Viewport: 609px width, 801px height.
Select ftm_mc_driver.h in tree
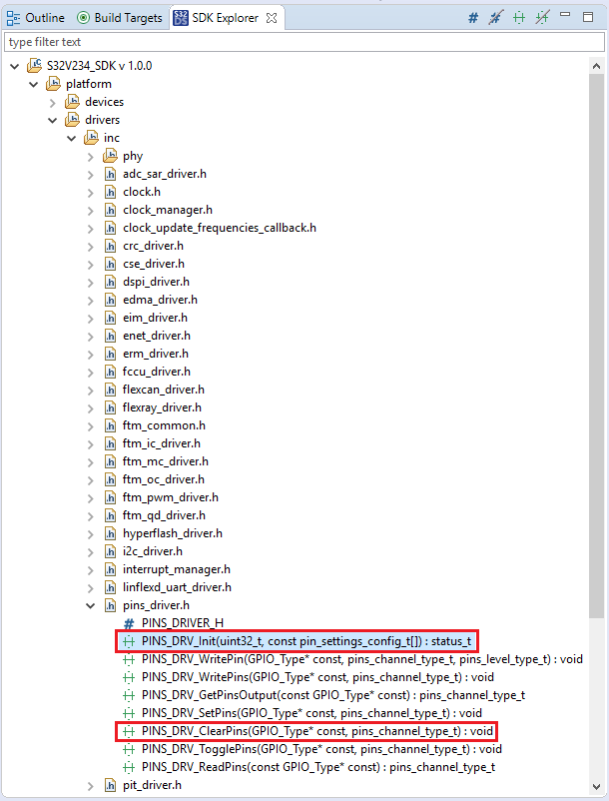coord(166,461)
